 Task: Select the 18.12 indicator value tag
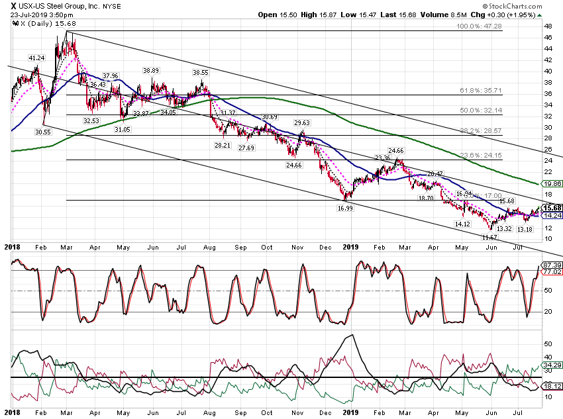[x=552, y=386]
